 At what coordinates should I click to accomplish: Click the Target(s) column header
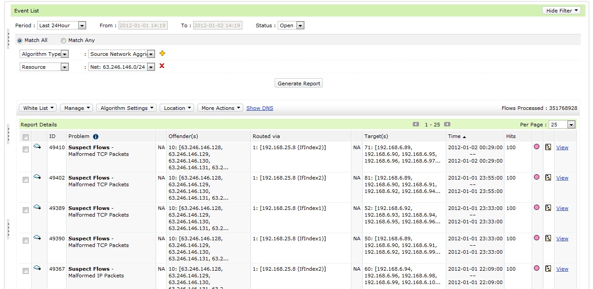click(376, 136)
